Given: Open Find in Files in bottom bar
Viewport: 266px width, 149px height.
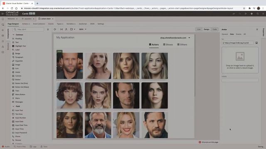Looking at the screenshot, I should coord(20,147).
